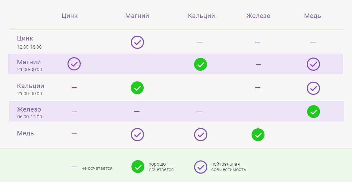
Task: Click the 'не сочетается' legend label
Action: point(97,168)
